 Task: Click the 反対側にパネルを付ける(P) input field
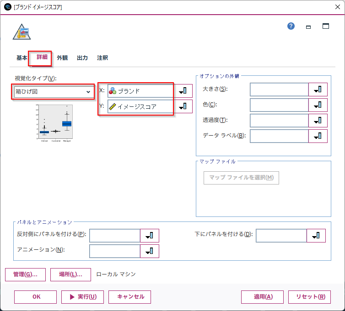(x=115, y=236)
